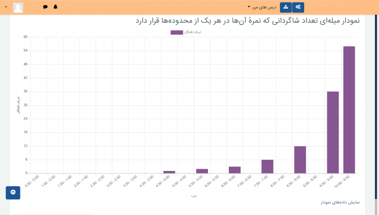
Task: Click the blue sitemap hierarchy button
Action: point(286,7)
